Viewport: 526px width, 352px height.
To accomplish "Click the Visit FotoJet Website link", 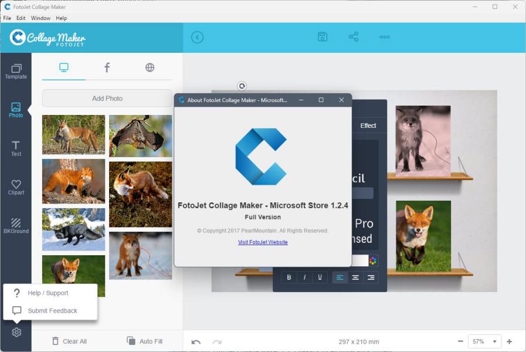I will (x=263, y=242).
